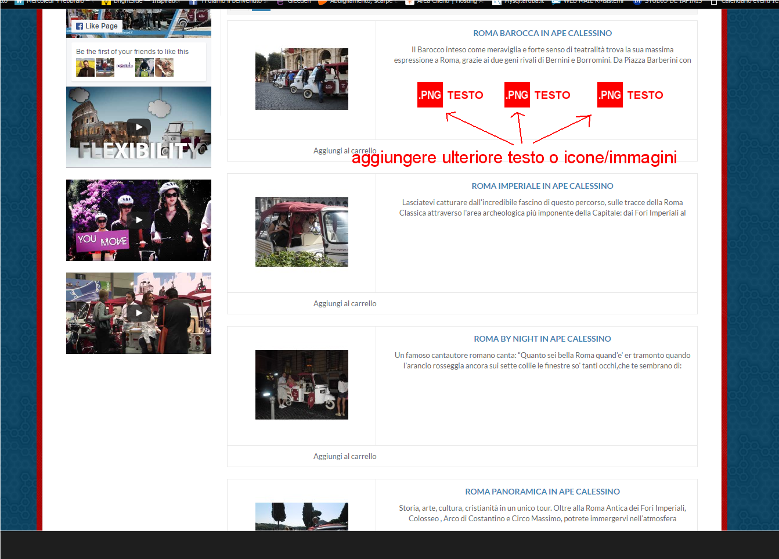Image resolution: width=779 pixels, height=559 pixels.
Task: Click description starting 'Storia, arte, cultura, cristianità'
Action: (542, 513)
